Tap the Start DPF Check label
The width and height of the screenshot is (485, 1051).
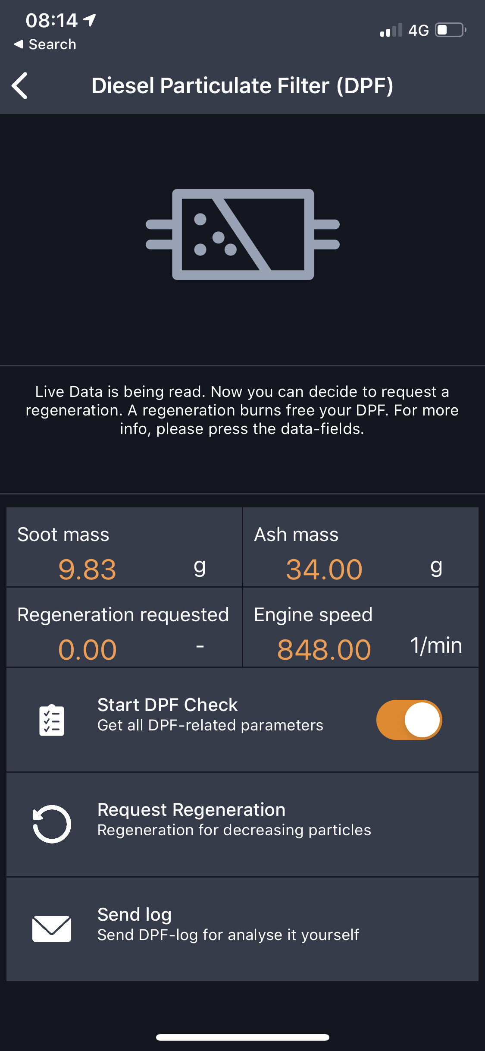pyautogui.click(x=167, y=705)
